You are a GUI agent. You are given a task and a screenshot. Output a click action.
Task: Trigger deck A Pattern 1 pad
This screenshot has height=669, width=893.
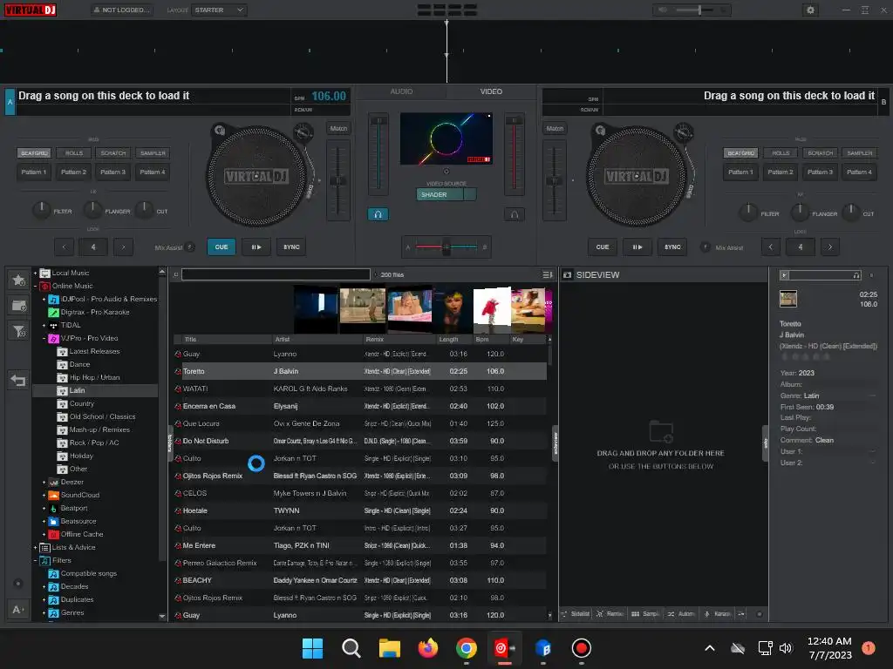[x=34, y=172]
